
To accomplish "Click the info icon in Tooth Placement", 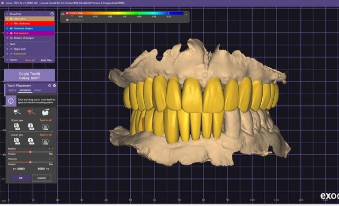I will pos(11,101).
